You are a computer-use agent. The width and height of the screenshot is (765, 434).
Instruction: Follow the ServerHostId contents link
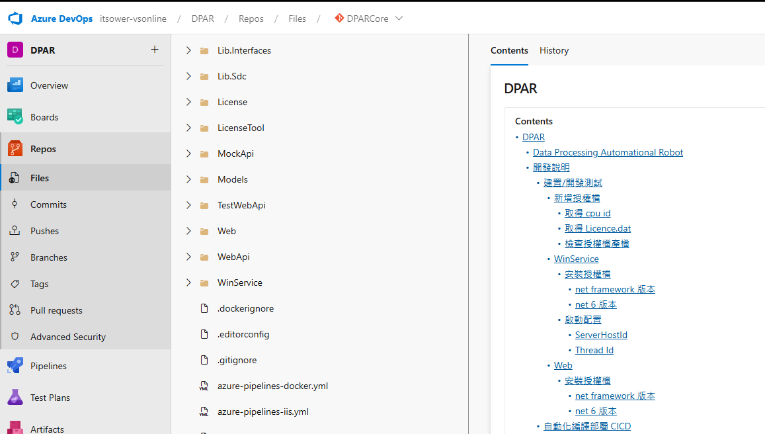click(x=601, y=335)
